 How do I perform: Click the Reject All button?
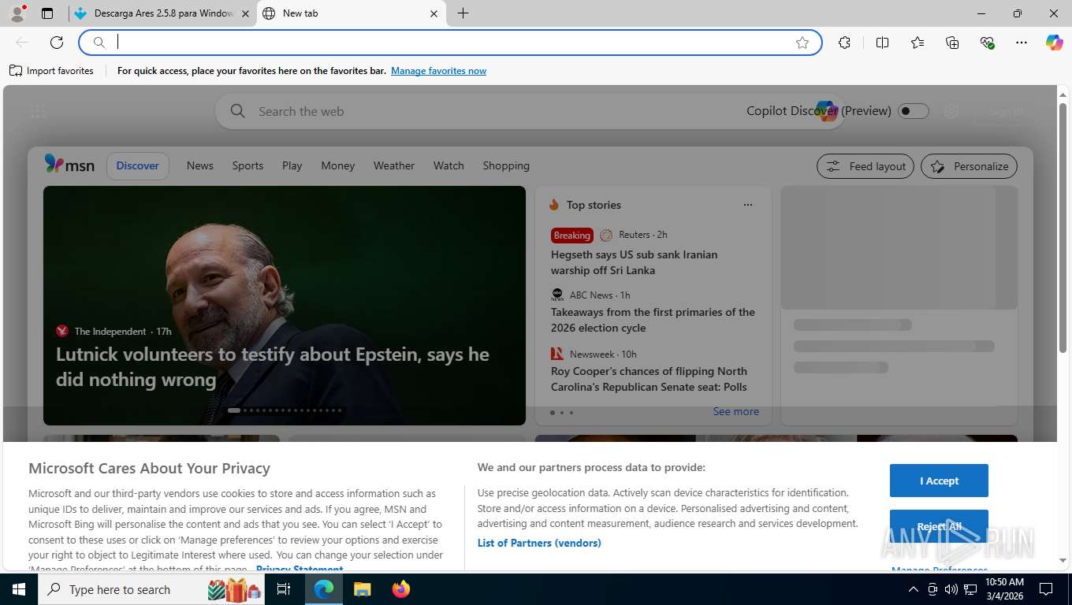click(939, 526)
